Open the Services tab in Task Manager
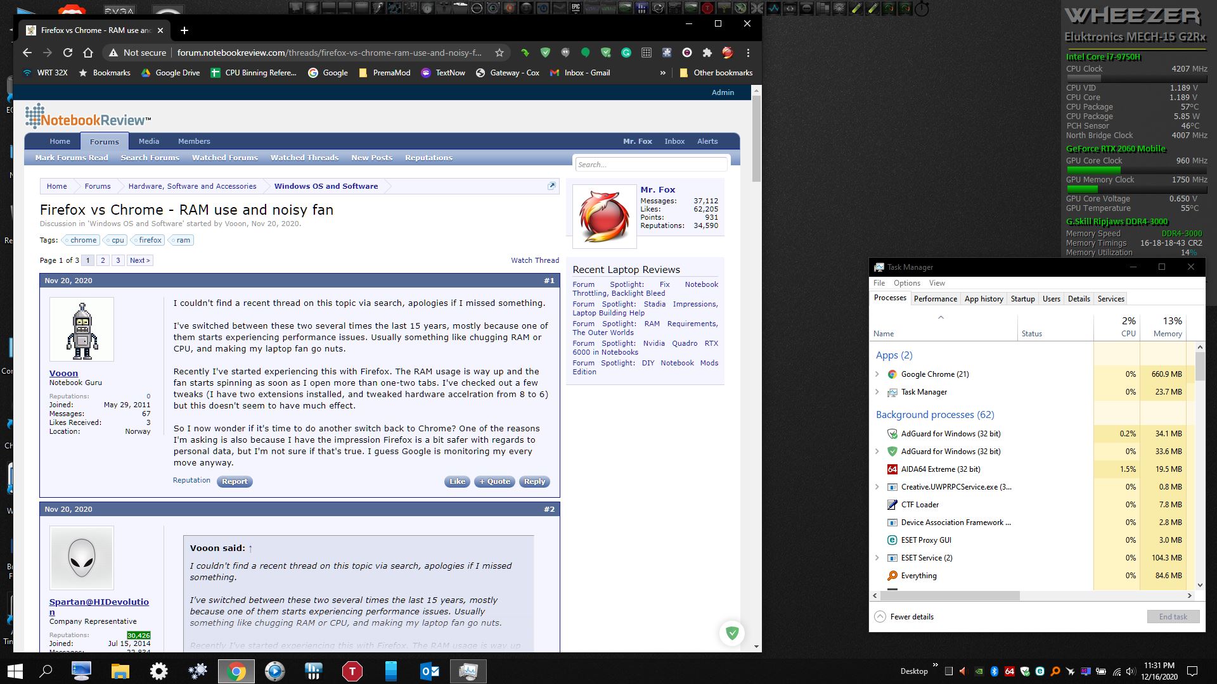The width and height of the screenshot is (1217, 684). click(x=1111, y=299)
